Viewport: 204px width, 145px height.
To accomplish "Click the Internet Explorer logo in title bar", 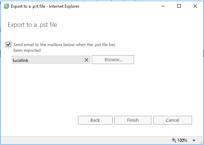I will point(6,6).
